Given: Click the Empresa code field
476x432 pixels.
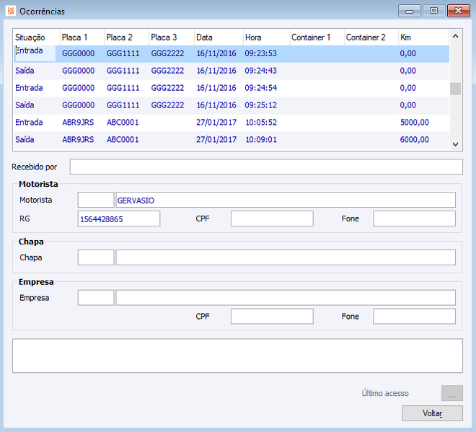Looking at the screenshot, I should [96, 298].
